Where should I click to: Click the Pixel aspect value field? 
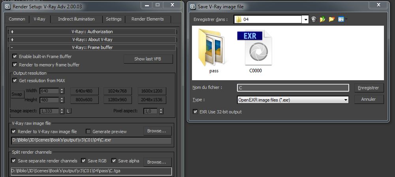click(x=151, y=111)
